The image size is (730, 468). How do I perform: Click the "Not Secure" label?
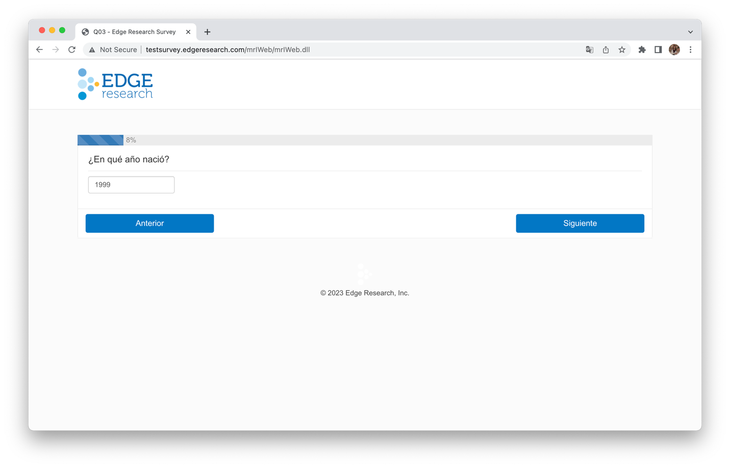pyautogui.click(x=118, y=50)
